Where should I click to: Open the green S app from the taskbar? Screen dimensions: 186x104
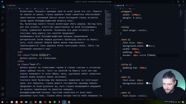point(55,102)
